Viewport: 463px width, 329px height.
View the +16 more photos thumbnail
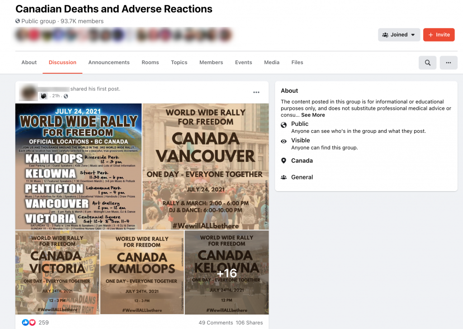tap(227, 273)
